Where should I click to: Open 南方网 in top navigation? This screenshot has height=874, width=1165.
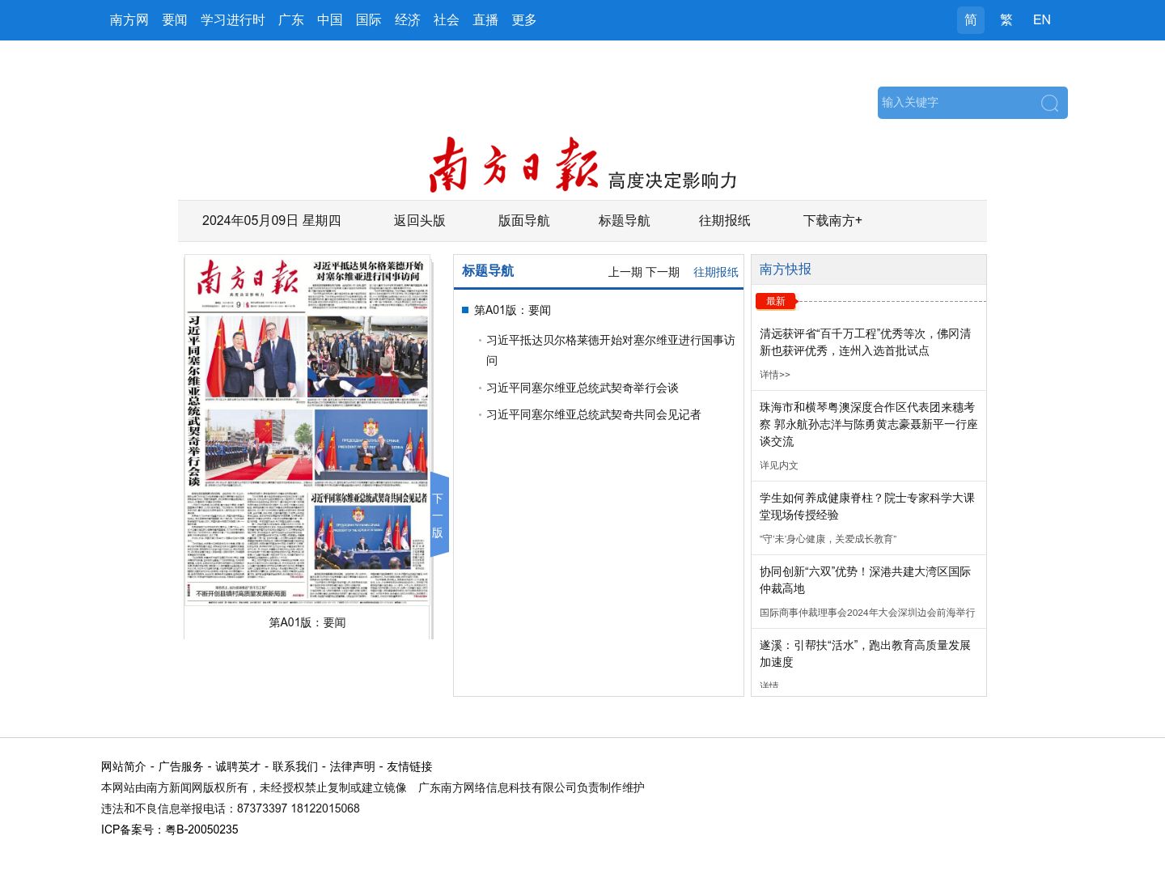coord(129,20)
